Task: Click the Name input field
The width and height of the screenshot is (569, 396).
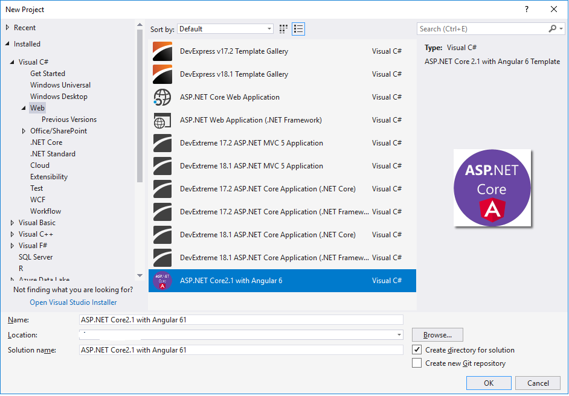Action: point(240,320)
